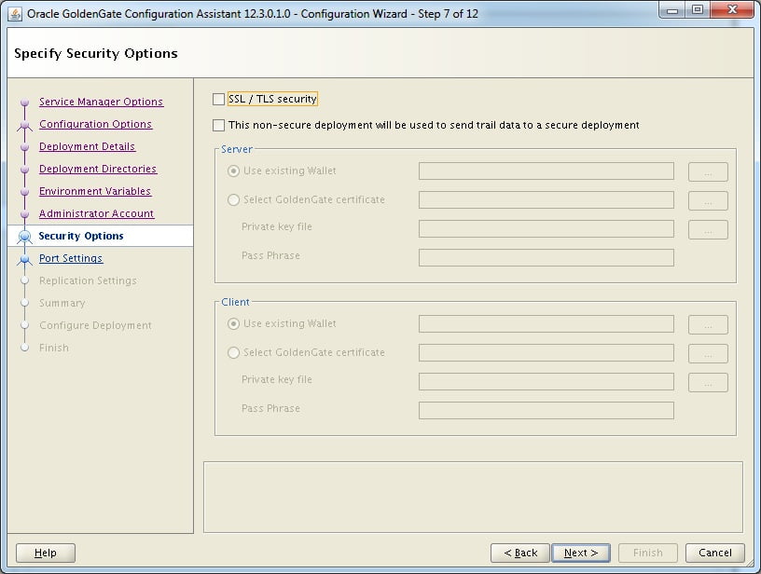Open Configuration Options step
Viewport: 761px width, 574px height.
[96, 124]
